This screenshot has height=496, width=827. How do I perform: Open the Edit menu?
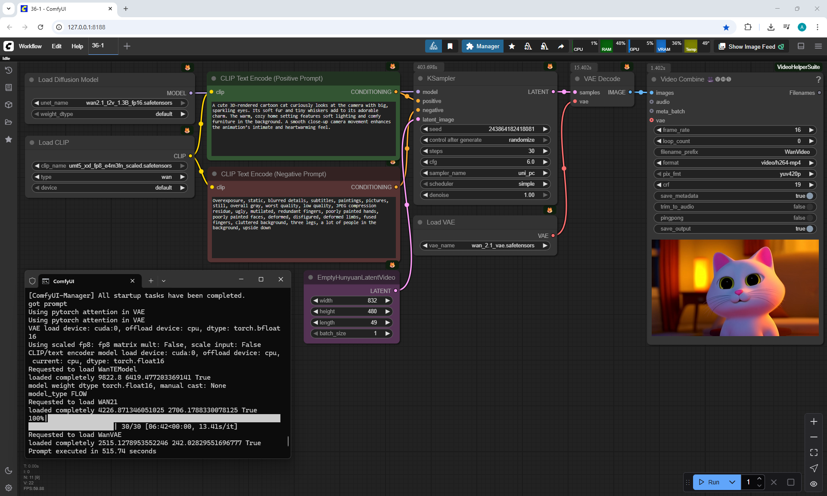[56, 46]
